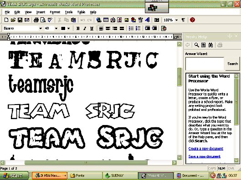Toggle the OVR overtype indicator

pos(231,168)
